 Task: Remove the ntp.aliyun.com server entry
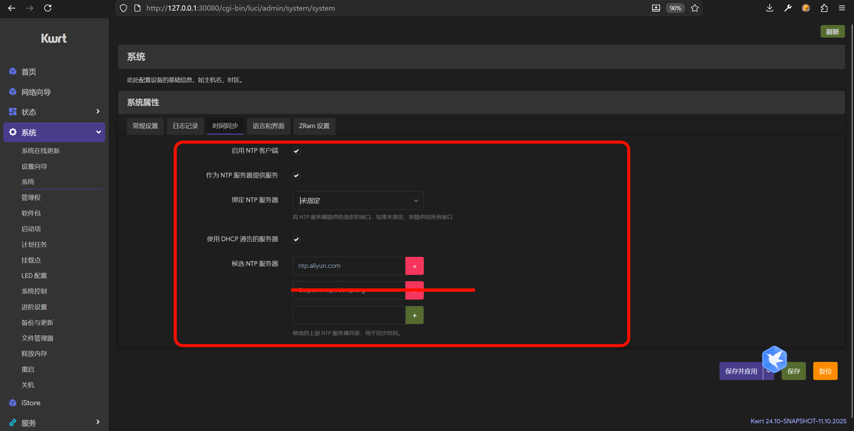coord(414,266)
